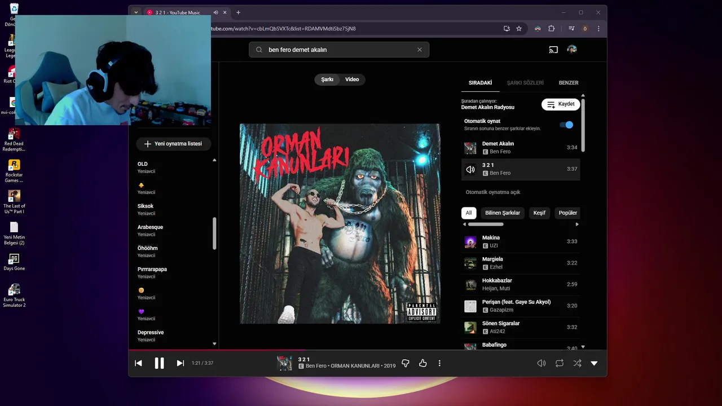Image resolution: width=722 pixels, height=406 pixels.
Task: Open Ben Fero artist link in player bar
Action: [x=316, y=366]
